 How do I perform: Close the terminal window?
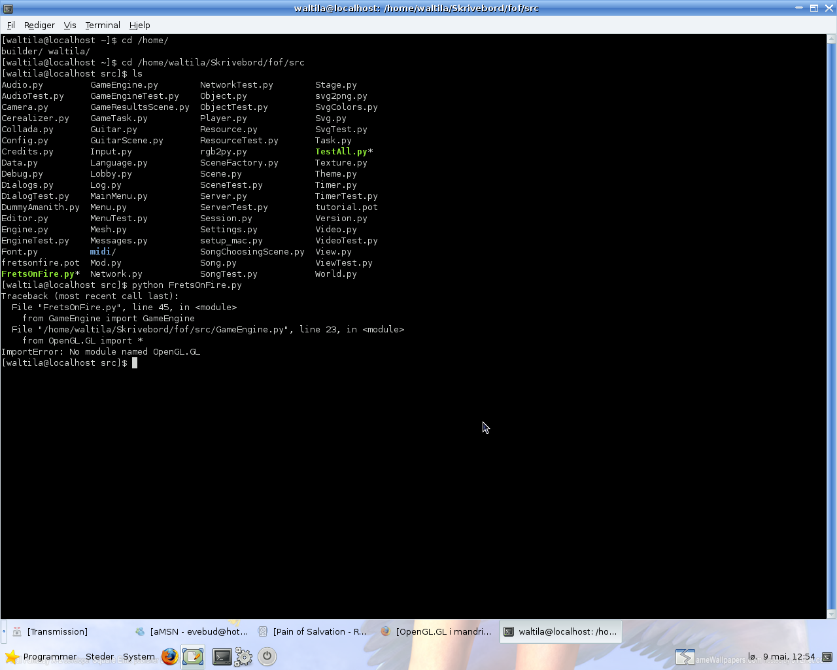click(x=828, y=8)
